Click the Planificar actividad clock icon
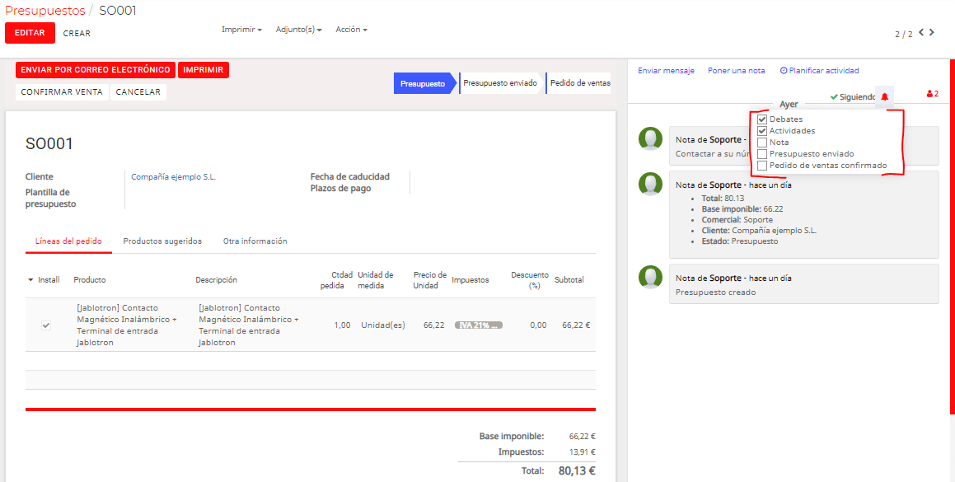The height and width of the screenshot is (482, 955). (x=784, y=71)
